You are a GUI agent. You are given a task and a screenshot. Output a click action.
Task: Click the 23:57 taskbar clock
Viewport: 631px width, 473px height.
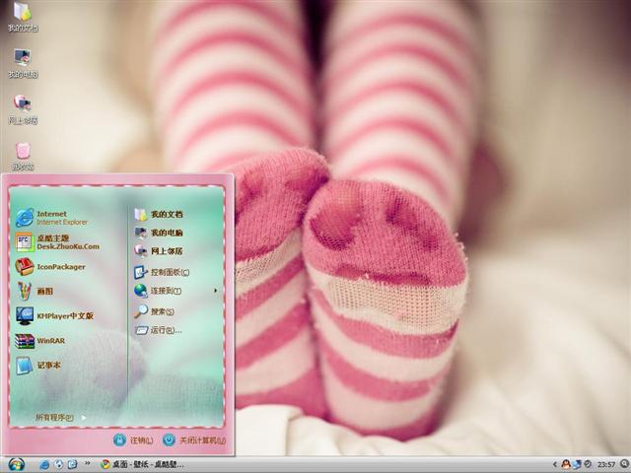606,464
